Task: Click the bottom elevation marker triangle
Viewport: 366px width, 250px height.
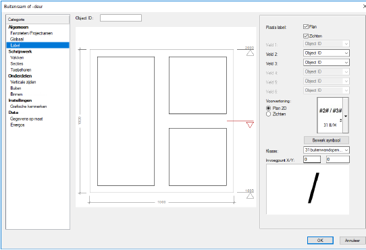Action: pyautogui.click(x=250, y=196)
